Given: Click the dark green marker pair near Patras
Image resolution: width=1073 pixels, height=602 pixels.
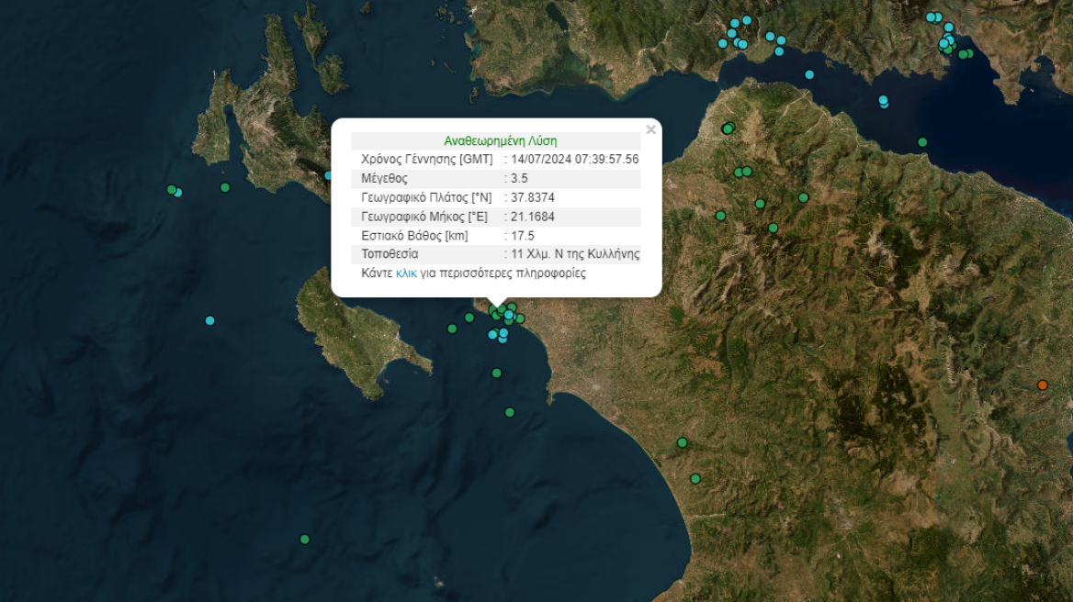Looking at the screenshot, I should (729, 129).
